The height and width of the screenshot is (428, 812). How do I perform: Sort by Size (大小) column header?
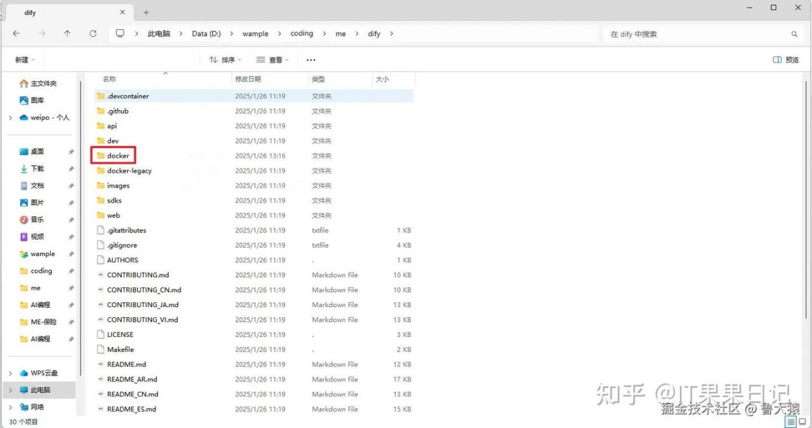click(393, 79)
